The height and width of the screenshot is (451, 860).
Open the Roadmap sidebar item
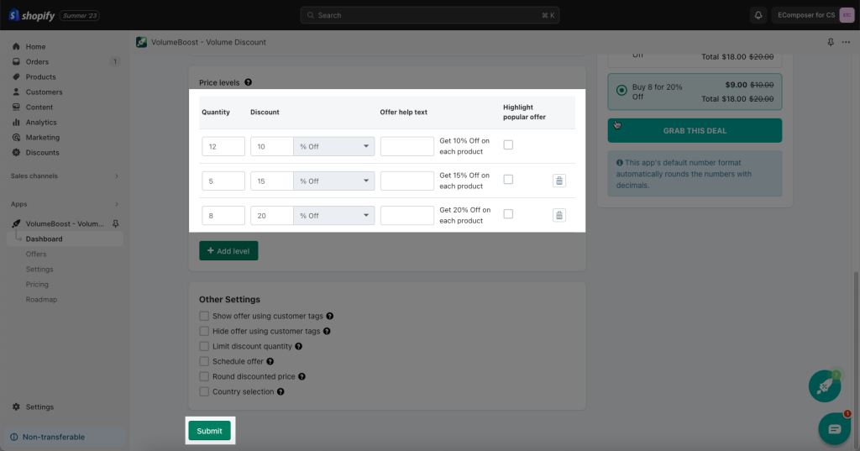(x=42, y=300)
